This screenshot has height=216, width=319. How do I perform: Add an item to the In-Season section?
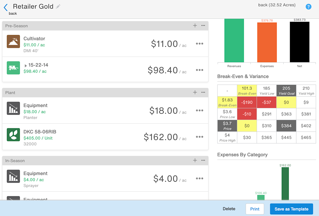[x=195, y=161]
